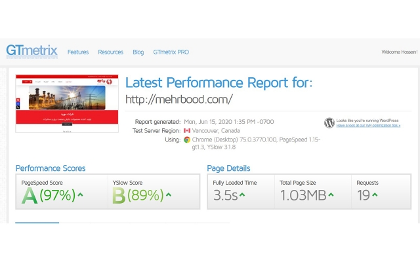Click the YSlow Score up arrow

tap(169, 195)
